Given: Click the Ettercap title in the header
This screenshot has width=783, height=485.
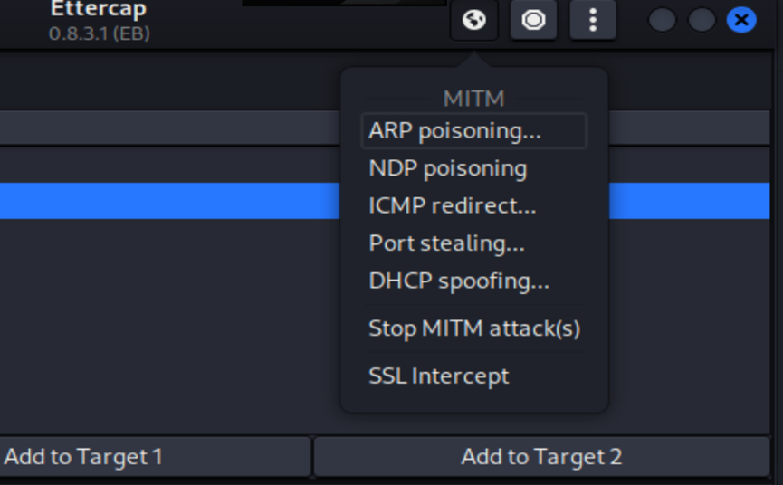Looking at the screenshot, I should tap(100, 10).
